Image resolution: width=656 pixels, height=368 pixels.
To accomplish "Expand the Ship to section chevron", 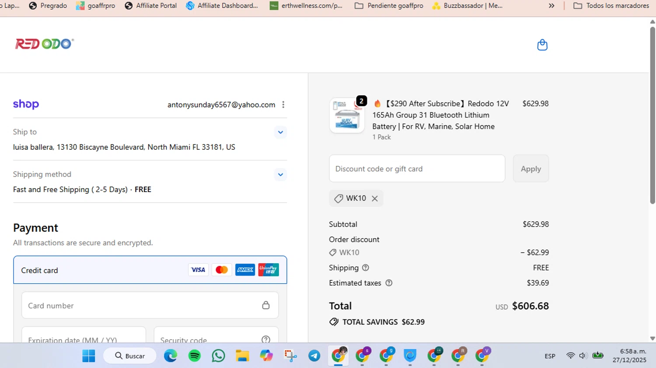I will pyautogui.click(x=280, y=132).
